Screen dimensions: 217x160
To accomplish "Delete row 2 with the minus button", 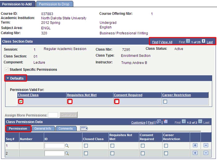I will (206, 153).
